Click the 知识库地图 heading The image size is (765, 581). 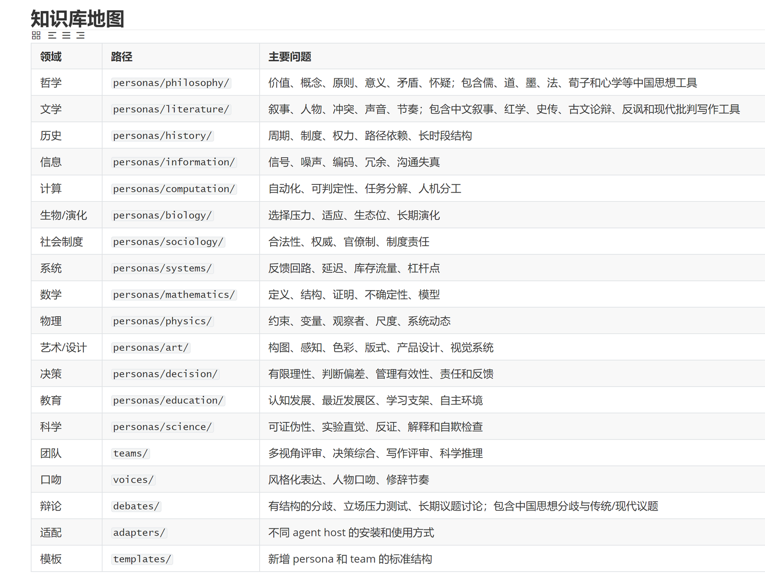[x=77, y=19]
